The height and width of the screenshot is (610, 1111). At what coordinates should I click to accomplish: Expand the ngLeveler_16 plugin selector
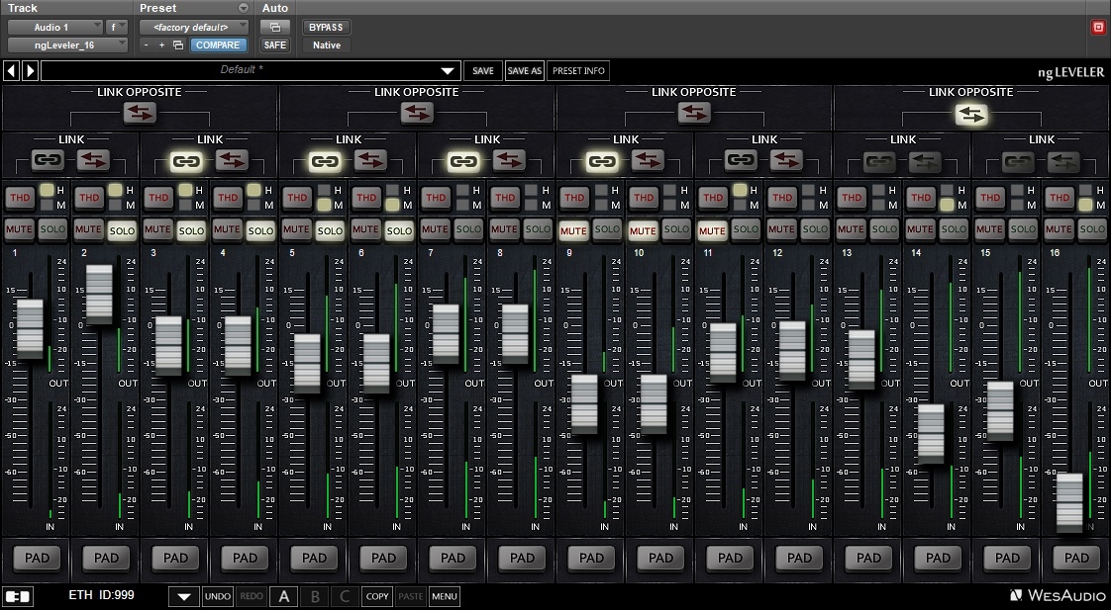click(67, 44)
